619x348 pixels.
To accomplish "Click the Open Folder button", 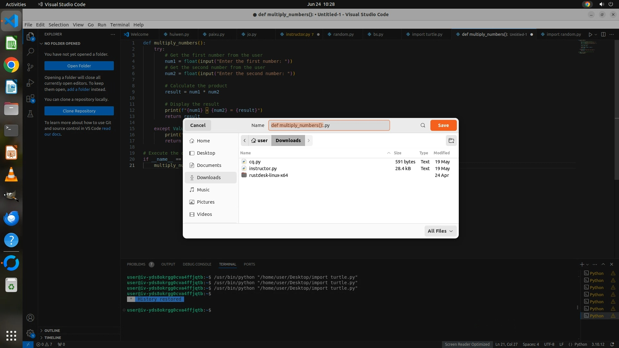I will point(79,66).
